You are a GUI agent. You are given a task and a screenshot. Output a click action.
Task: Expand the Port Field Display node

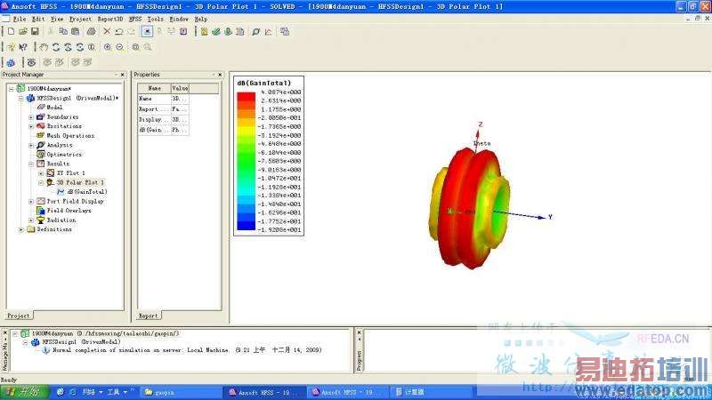pyautogui.click(x=31, y=202)
